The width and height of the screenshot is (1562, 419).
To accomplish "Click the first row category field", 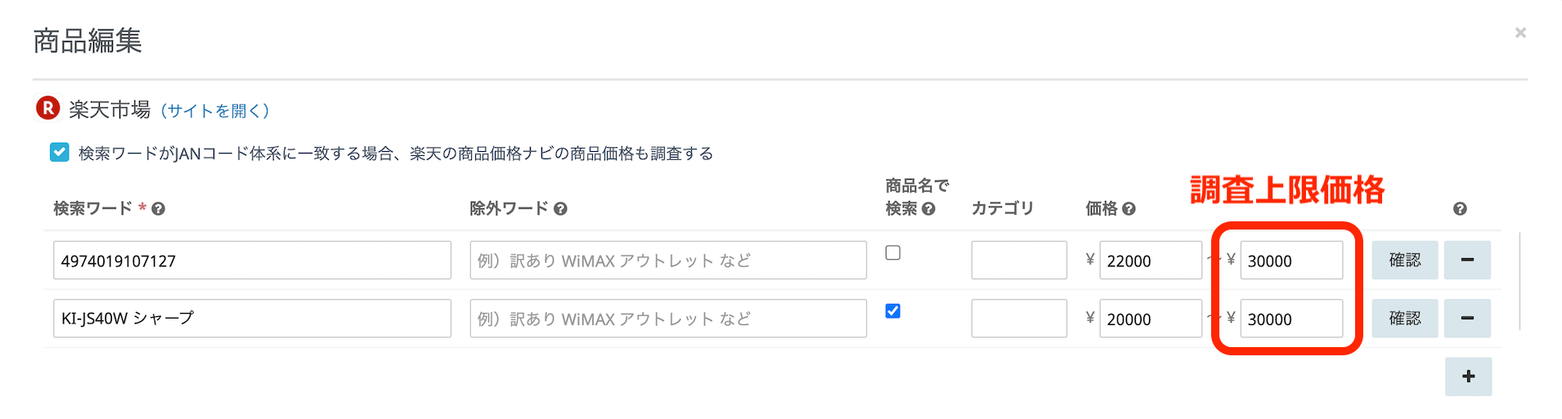I will (1019, 261).
